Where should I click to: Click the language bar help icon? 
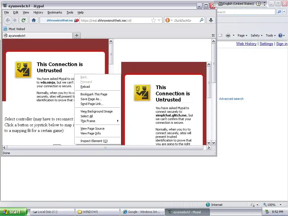pyautogui.click(x=258, y=4)
